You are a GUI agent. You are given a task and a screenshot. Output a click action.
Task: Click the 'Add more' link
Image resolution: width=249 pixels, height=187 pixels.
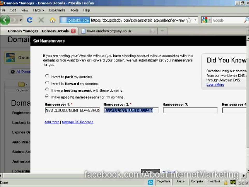(x=52, y=122)
